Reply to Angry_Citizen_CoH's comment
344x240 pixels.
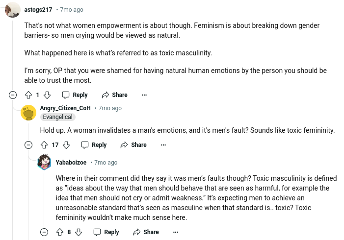(x=94, y=145)
